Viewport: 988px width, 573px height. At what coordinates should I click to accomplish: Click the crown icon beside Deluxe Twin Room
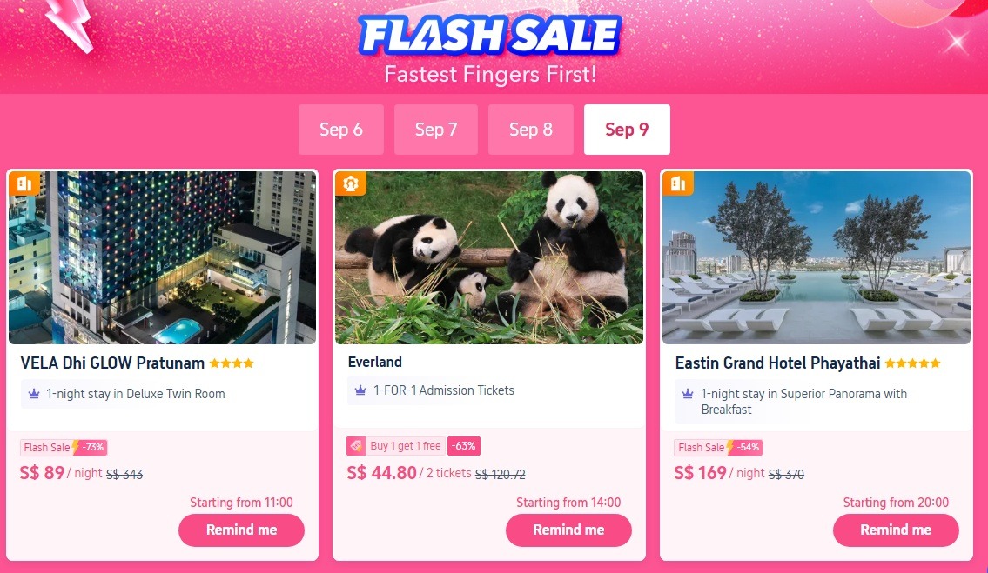(34, 394)
